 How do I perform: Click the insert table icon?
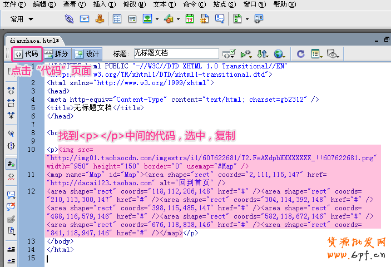117,19
